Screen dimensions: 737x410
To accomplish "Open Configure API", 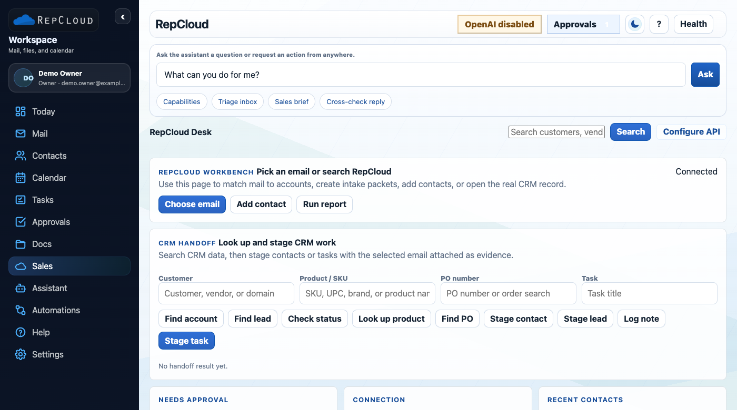I will [691, 132].
